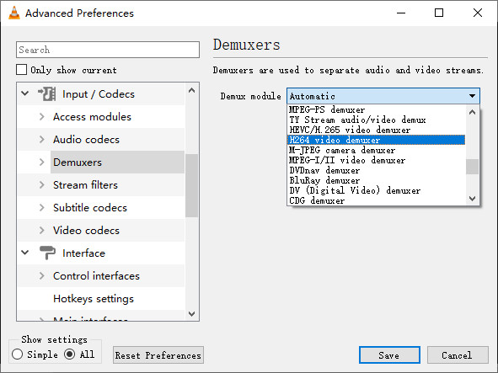Image resolution: width=498 pixels, height=373 pixels.
Task: Click dropdown list scroll up arrow
Action: [x=472, y=112]
